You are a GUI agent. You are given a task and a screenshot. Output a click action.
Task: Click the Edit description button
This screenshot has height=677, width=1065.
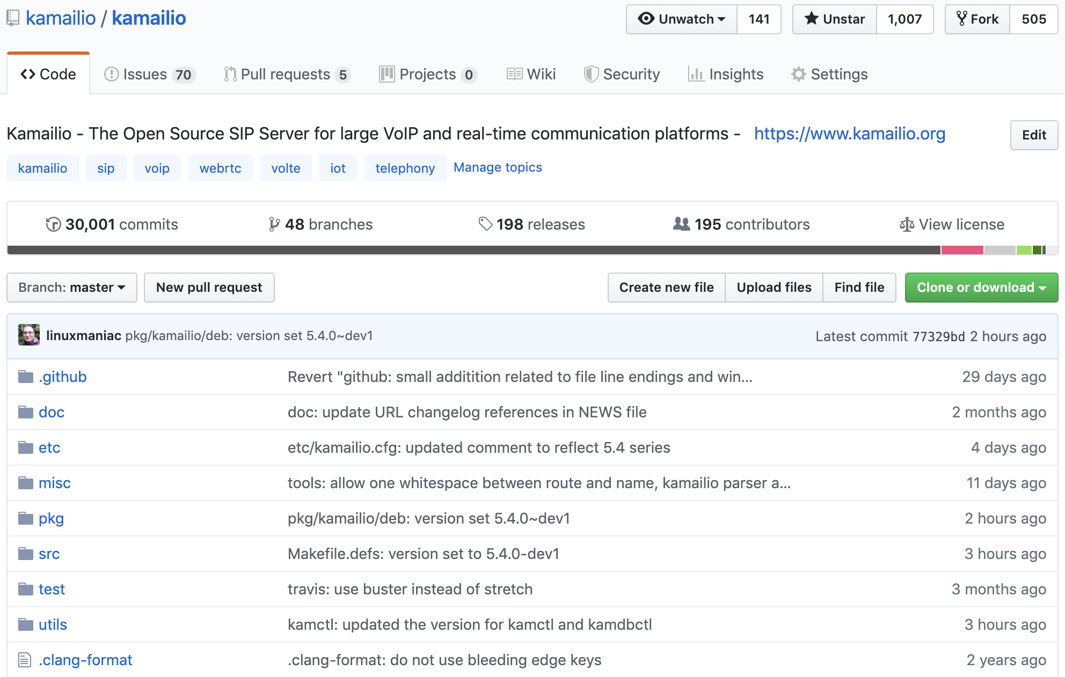click(x=1034, y=135)
